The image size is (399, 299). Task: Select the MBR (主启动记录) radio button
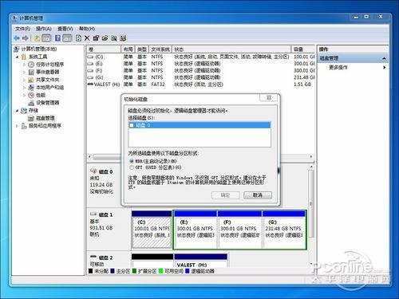pos(132,161)
